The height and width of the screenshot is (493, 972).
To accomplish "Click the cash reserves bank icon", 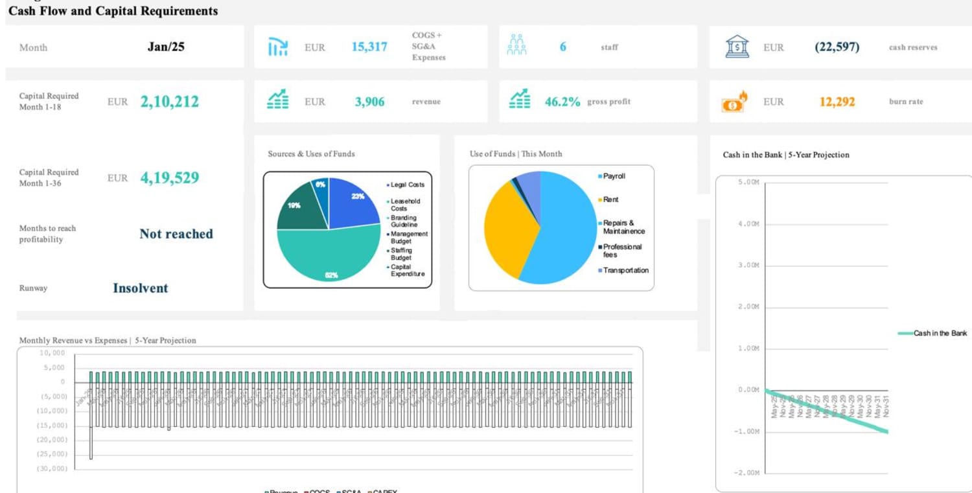I will click(x=737, y=47).
